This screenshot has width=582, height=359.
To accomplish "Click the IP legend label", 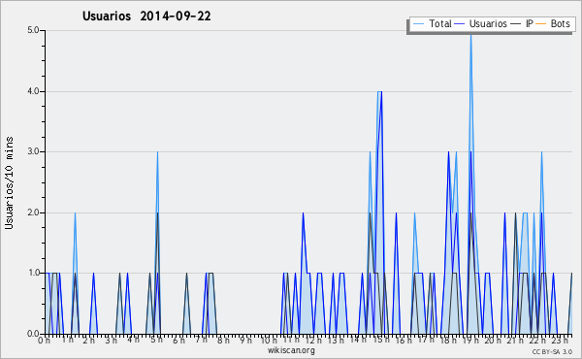I will coord(530,23).
